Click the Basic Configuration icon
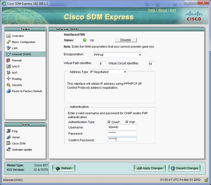Screen dimensions: 211x185 (8, 42)
